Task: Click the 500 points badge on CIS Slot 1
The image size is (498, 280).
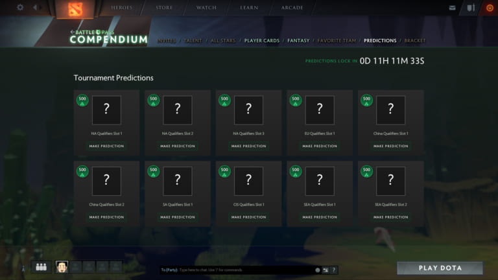Action: point(224,172)
